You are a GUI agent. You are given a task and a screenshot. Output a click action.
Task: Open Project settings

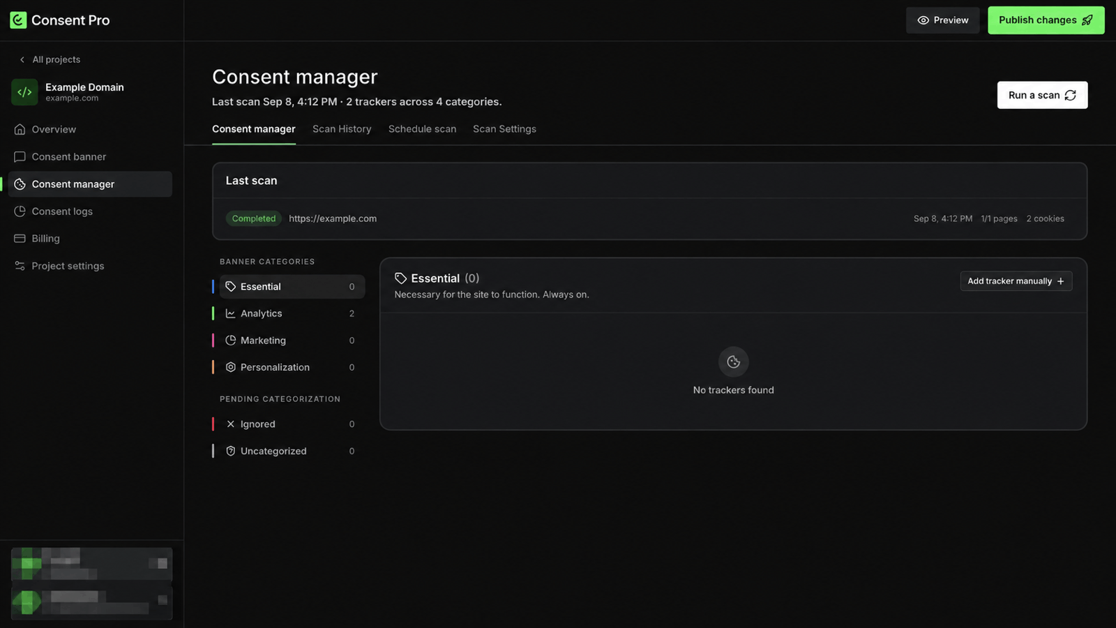point(90,266)
